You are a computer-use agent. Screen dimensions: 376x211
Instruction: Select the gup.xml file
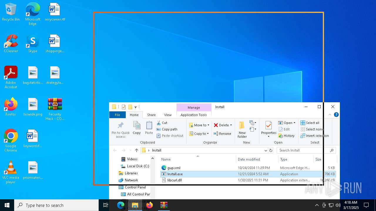(174, 168)
